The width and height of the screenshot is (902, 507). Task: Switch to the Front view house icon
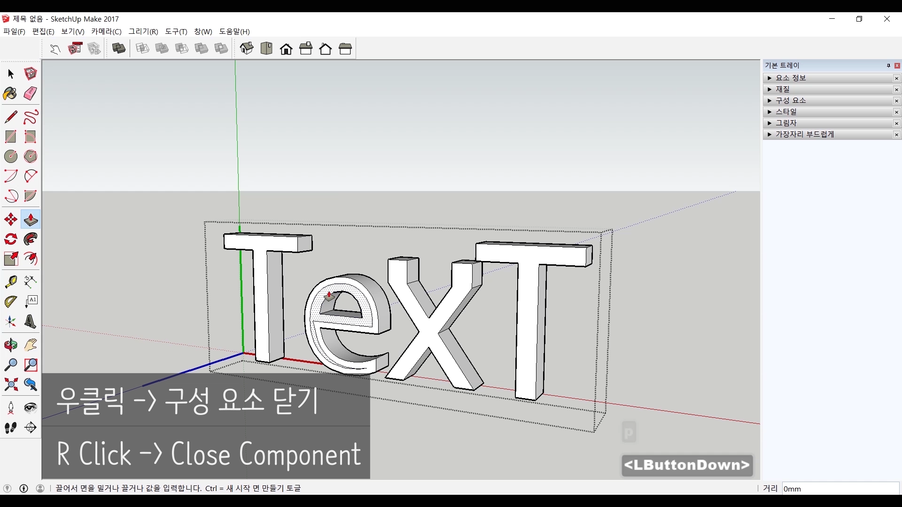click(x=286, y=49)
